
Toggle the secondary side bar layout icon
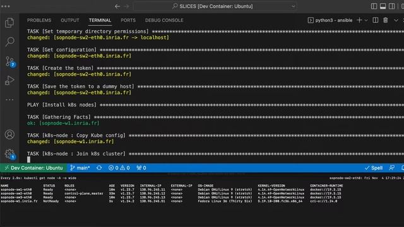click(x=391, y=6)
